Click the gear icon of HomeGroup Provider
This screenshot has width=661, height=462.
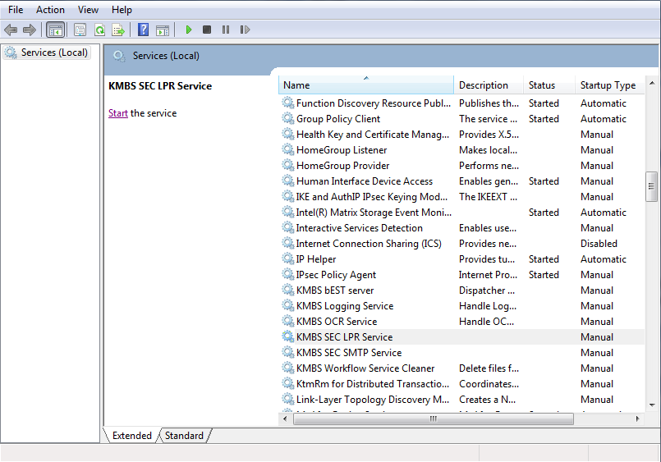coord(288,165)
